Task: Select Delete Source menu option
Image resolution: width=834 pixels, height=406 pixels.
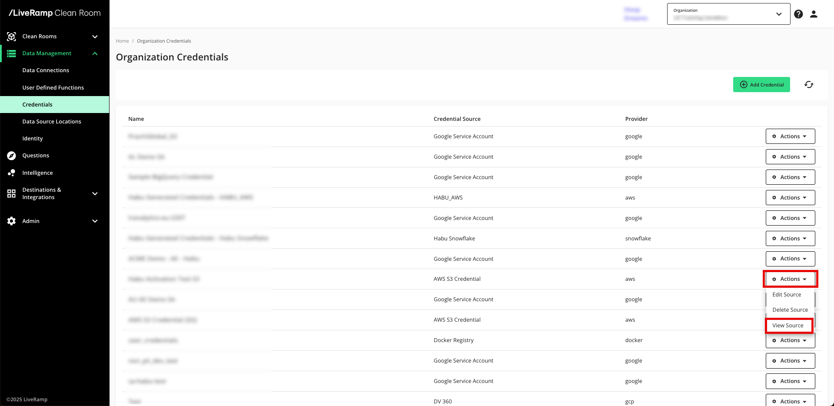Action: [790, 310]
